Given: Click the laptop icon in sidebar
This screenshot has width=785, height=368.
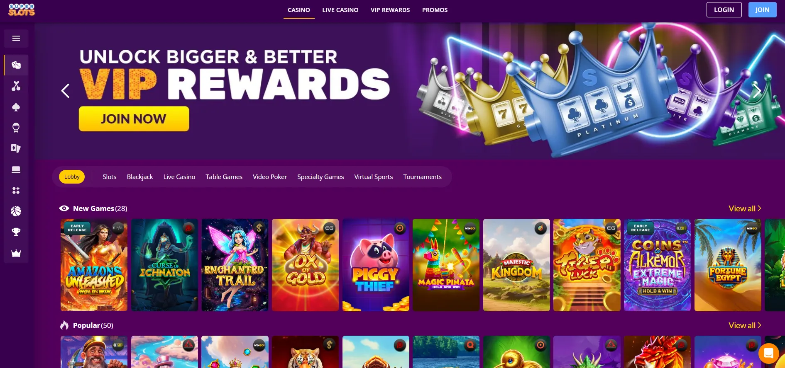Looking at the screenshot, I should [16, 169].
